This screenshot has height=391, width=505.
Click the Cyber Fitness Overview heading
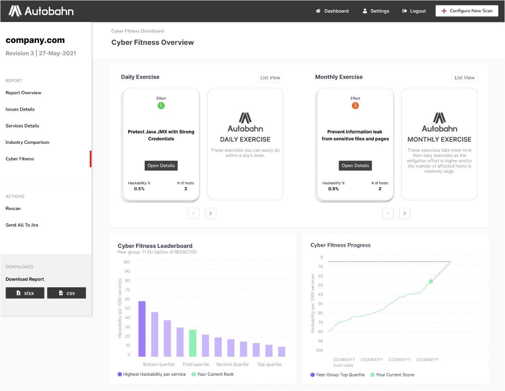pos(153,42)
